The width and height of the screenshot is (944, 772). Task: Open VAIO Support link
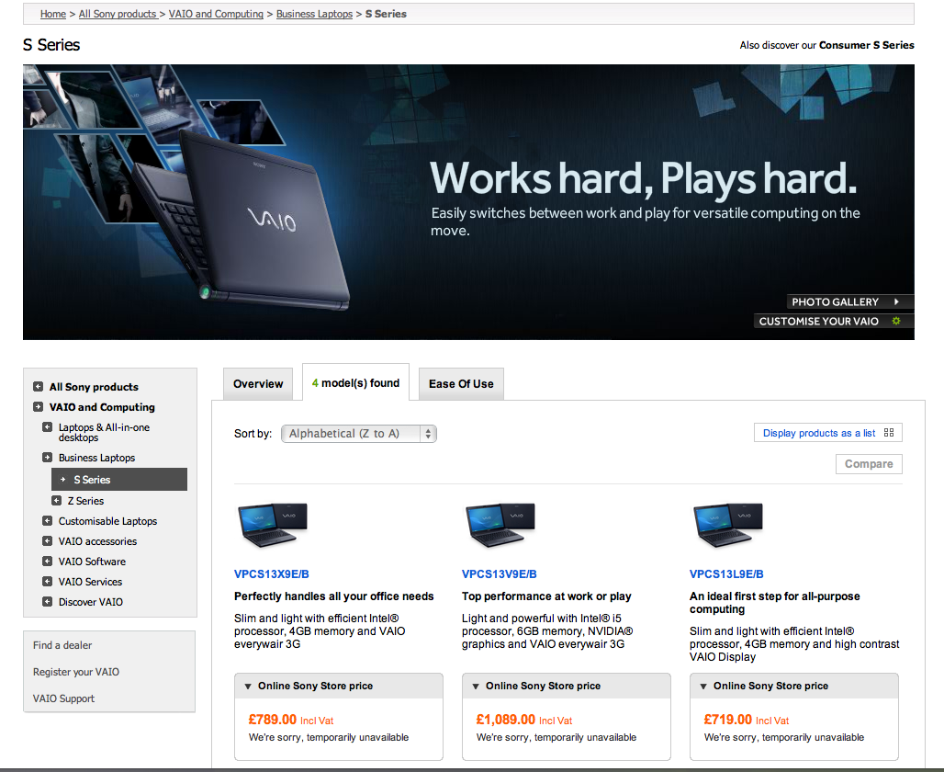[63, 698]
